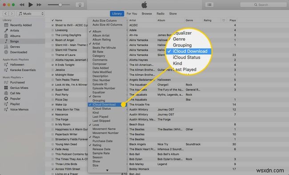Go back with the left chevron
Viewport: 289px width, 175px height.
5,14
